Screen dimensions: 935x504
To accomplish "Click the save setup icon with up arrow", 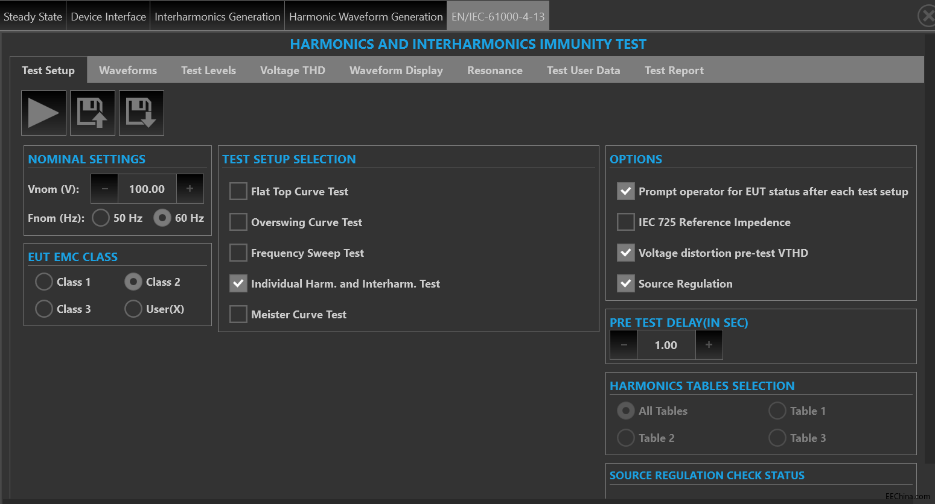I will pyautogui.click(x=93, y=113).
